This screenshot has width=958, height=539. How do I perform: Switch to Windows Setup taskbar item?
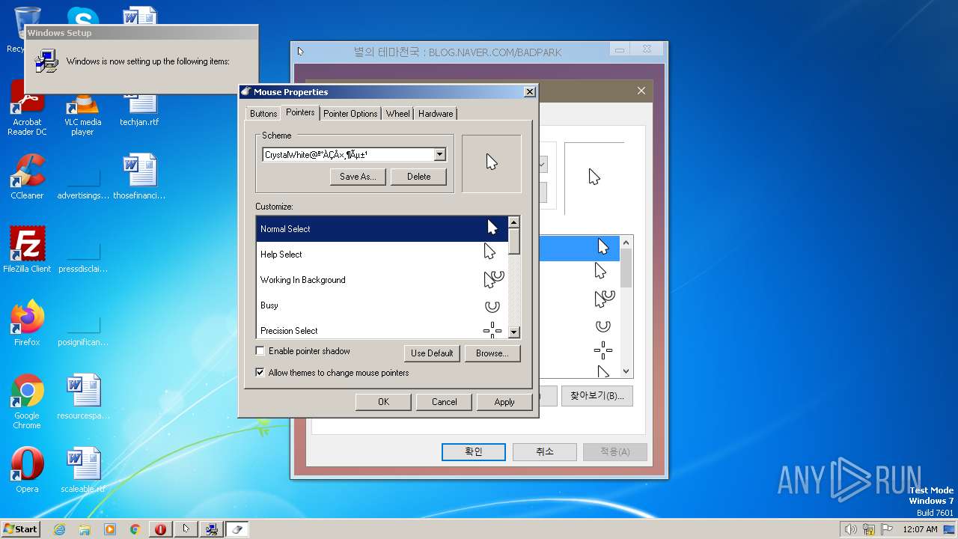tap(211, 529)
